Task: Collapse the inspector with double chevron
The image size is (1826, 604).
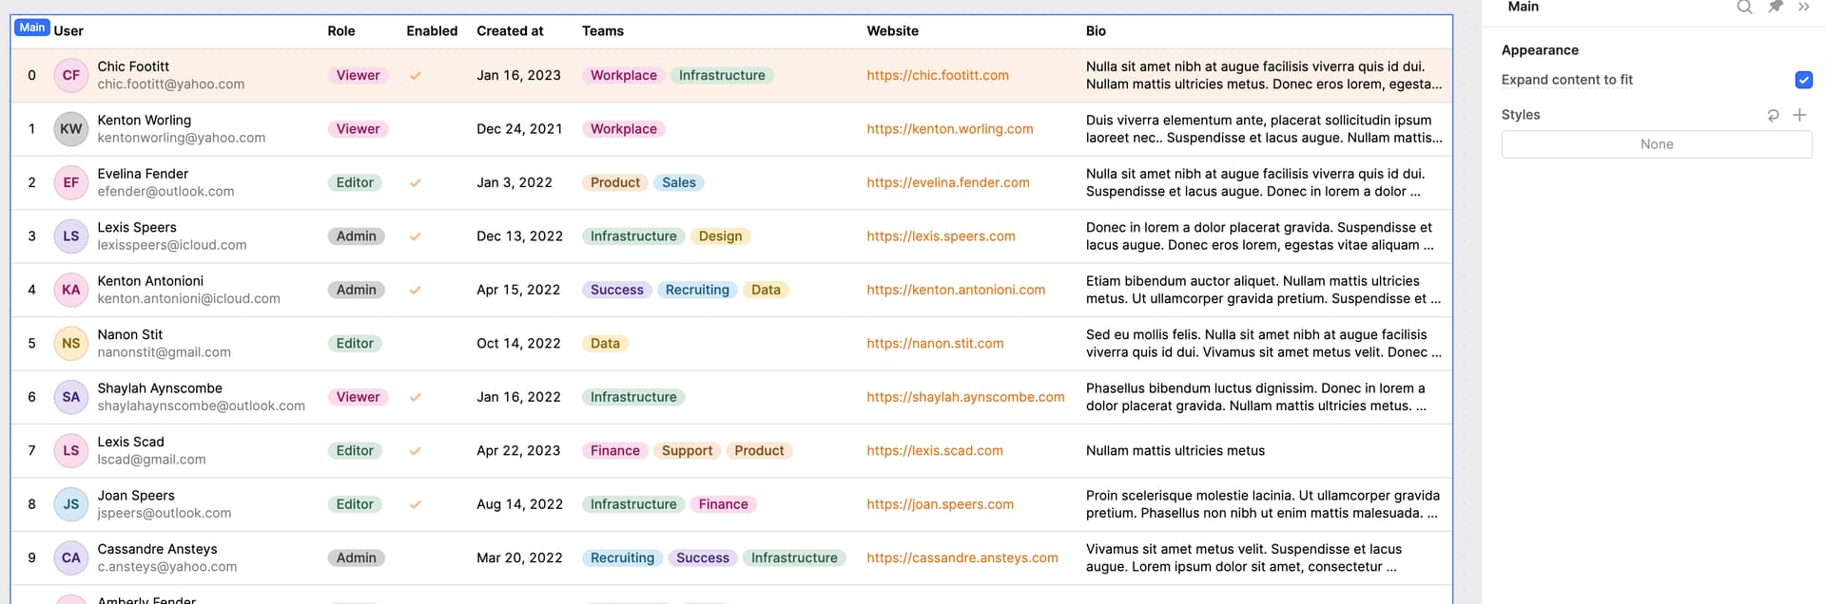Action: coord(1803,7)
